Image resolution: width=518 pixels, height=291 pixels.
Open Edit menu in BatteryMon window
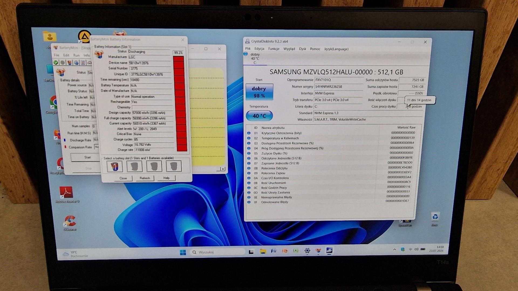point(66,55)
